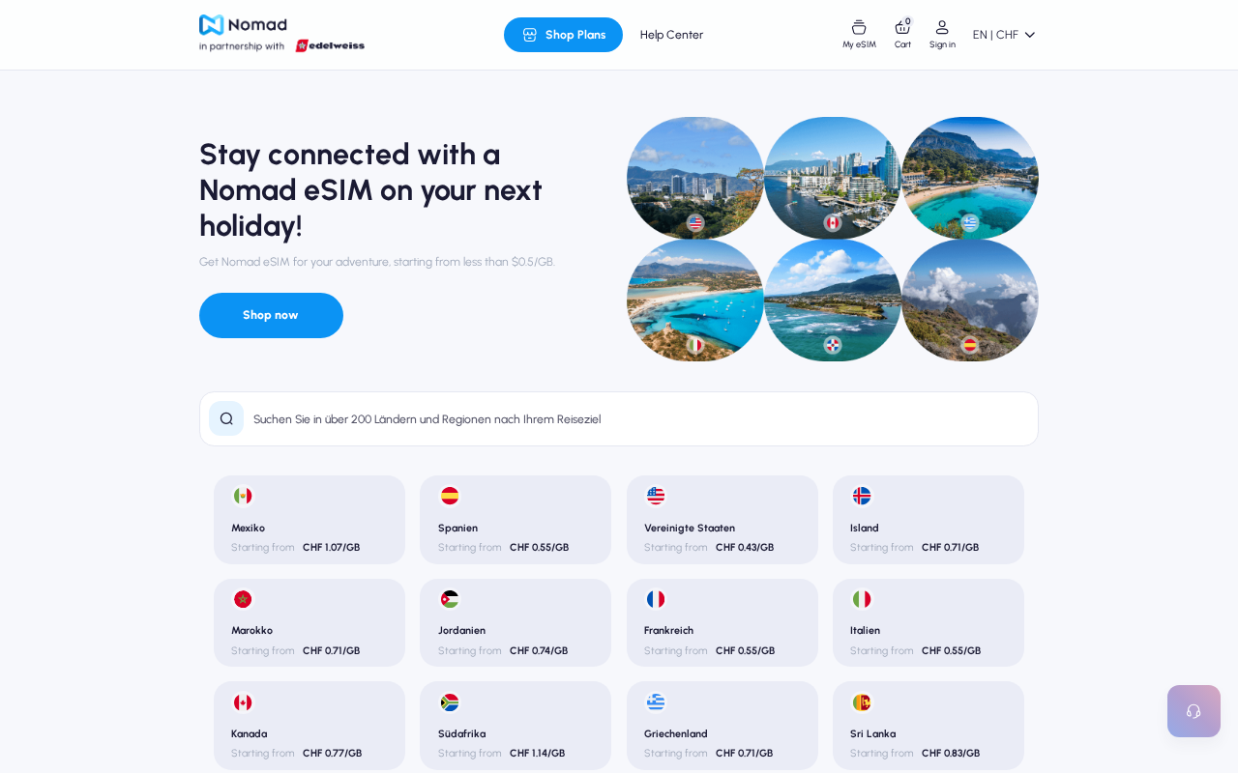This screenshot has width=1238, height=773.
Task: Click the Edelweiss partner logo
Action: point(330,45)
